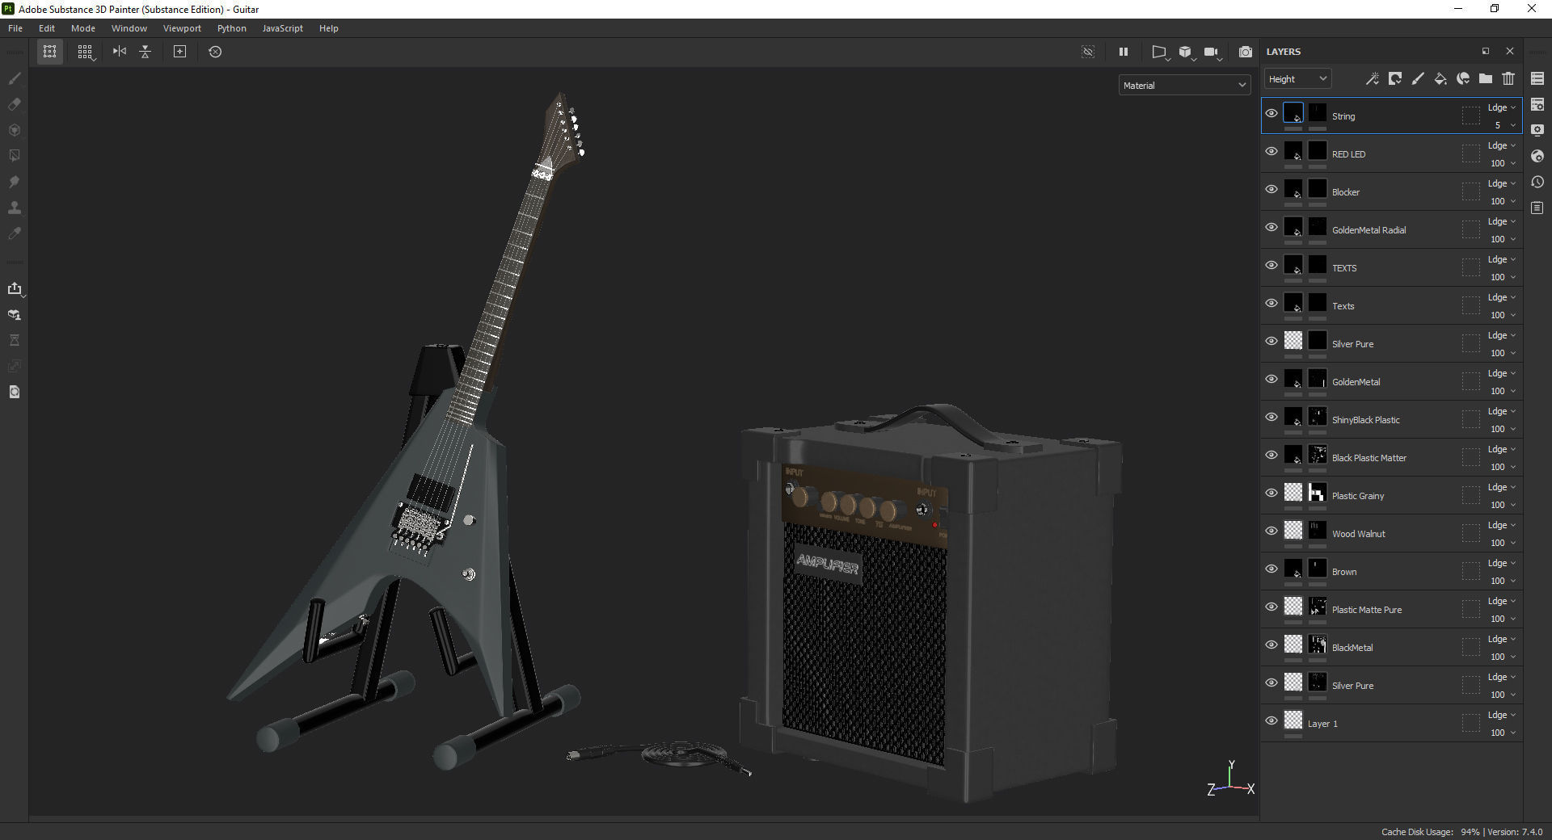Reset the camera view history icon
The height and width of the screenshot is (840, 1552).
(215, 52)
